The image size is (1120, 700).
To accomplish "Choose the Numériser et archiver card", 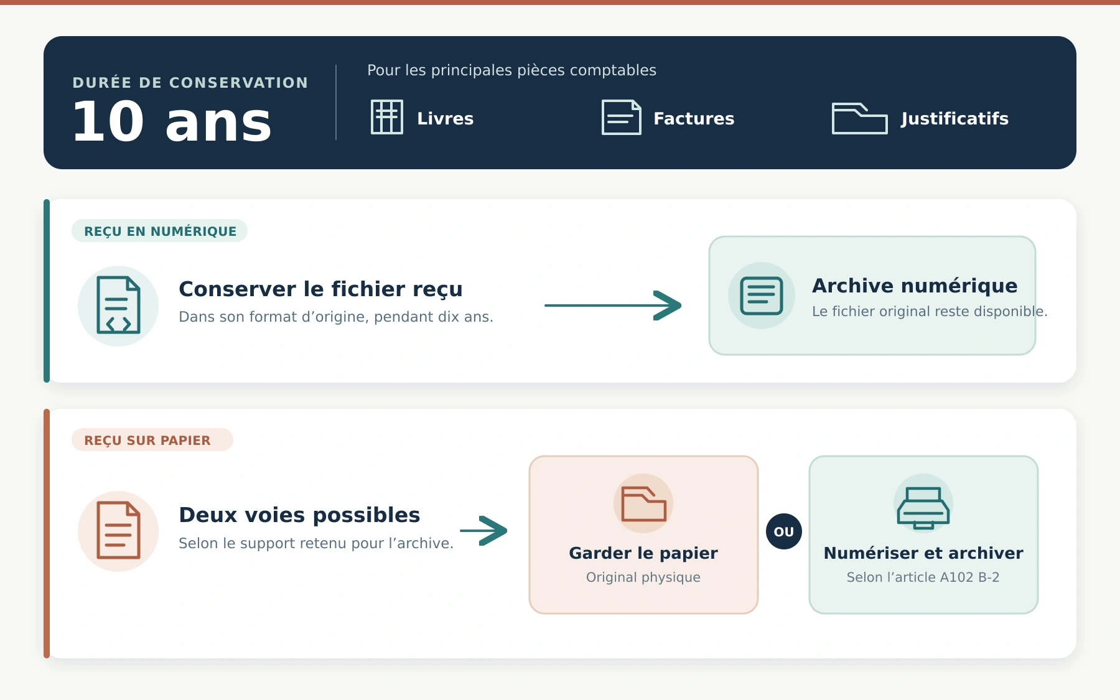I will [x=923, y=535].
